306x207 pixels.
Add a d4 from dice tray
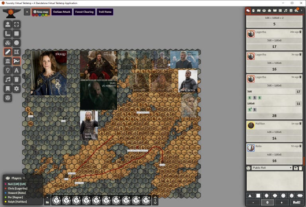[x=250, y=195]
